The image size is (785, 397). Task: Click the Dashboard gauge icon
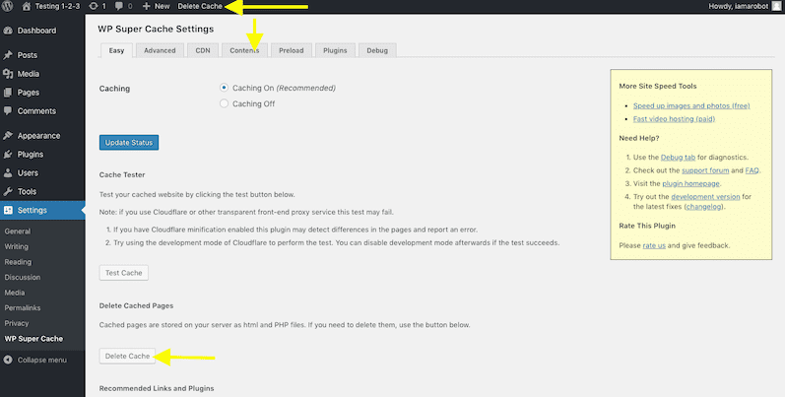pyautogui.click(x=8, y=31)
